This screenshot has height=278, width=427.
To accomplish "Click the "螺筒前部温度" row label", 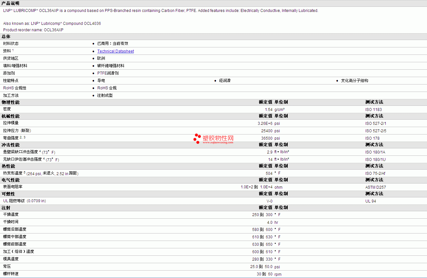I will tap(15, 244).
